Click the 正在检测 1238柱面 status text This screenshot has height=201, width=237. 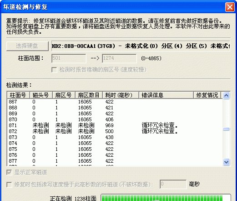[73, 198]
